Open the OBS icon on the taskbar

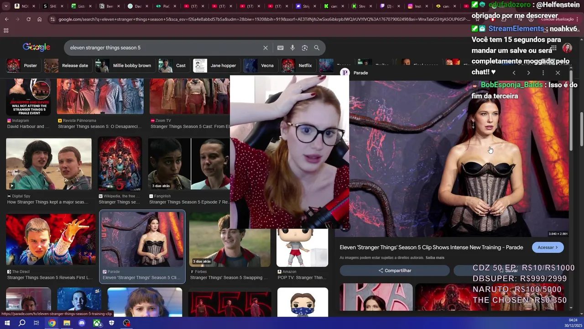(x=127, y=323)
